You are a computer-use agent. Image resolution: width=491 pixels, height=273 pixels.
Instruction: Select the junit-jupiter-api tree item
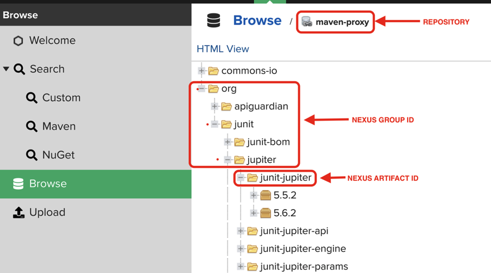point(294,231)
